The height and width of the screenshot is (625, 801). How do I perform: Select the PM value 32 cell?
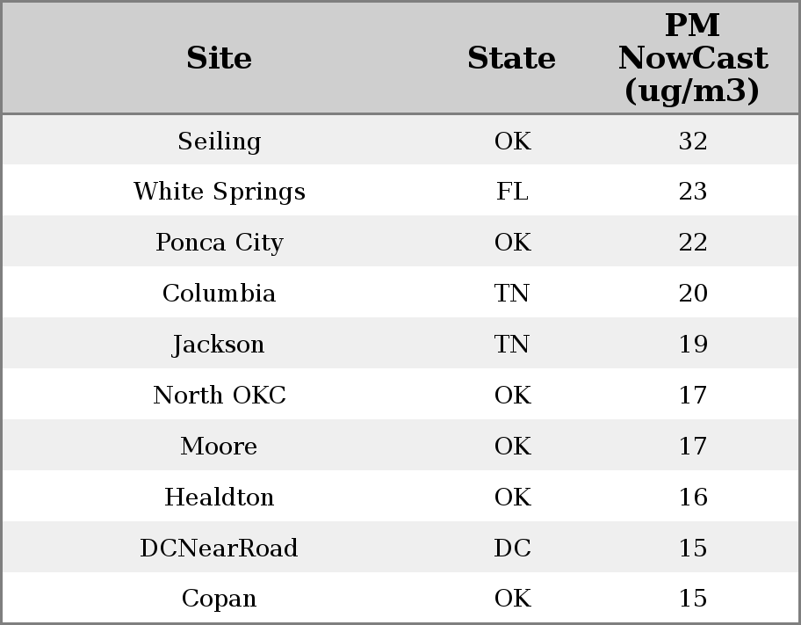(692, 142)
